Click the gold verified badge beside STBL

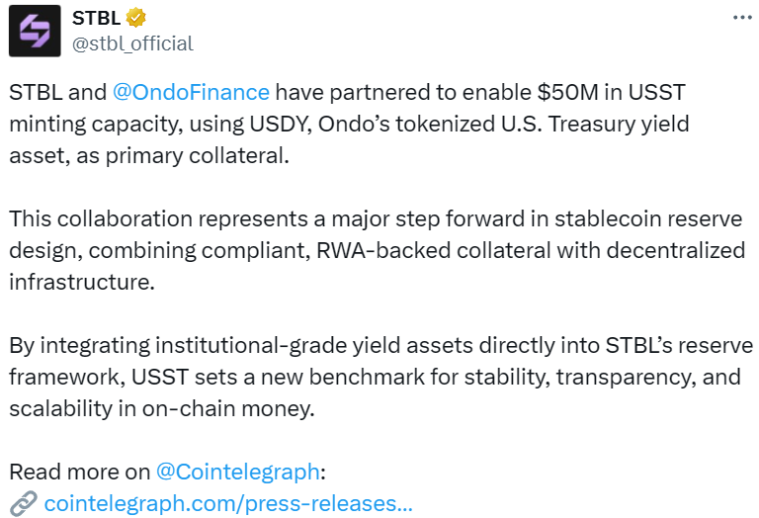(137, 18)
